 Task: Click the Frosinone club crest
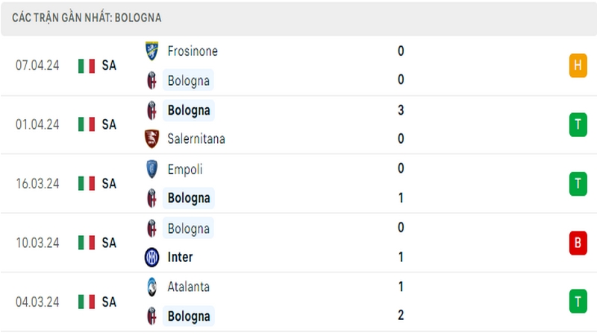151,51
